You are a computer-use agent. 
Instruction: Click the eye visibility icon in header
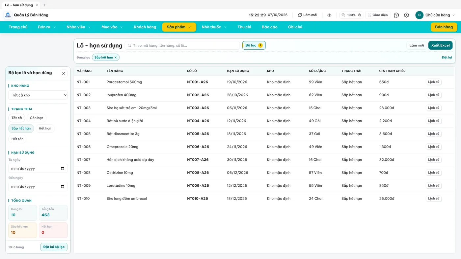tap(329, 15)
